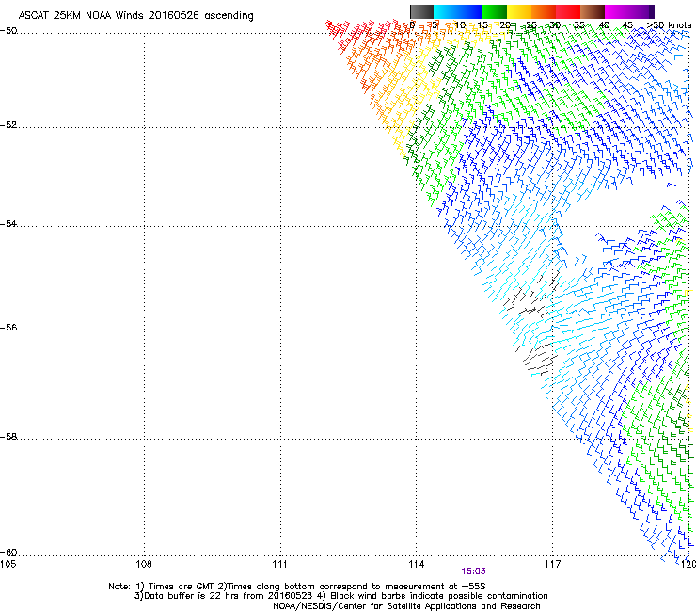Screen dimensions: 696x612
Task: Click the '45' legend value
Action: pyautogui.click(x=627, y=25)
